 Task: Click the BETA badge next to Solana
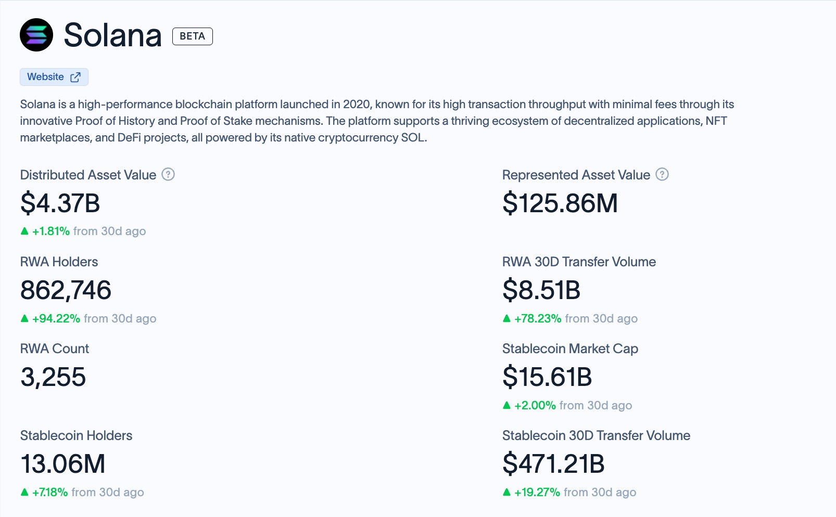pos(193,36)
